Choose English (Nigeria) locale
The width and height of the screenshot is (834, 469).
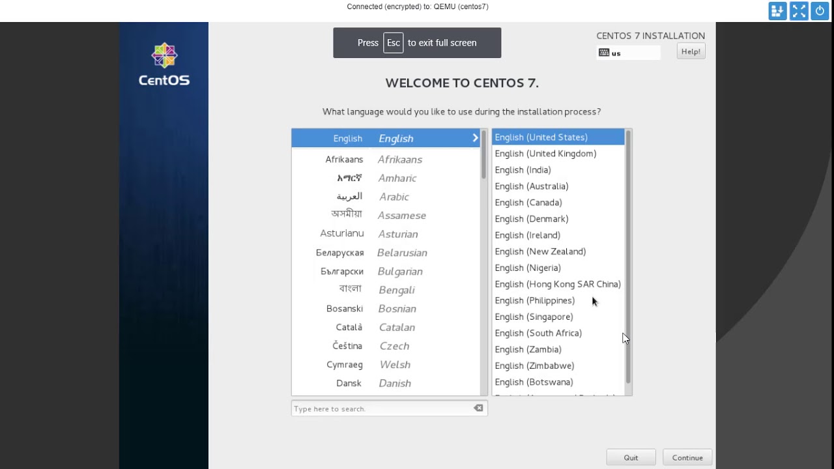coord(558,267)
